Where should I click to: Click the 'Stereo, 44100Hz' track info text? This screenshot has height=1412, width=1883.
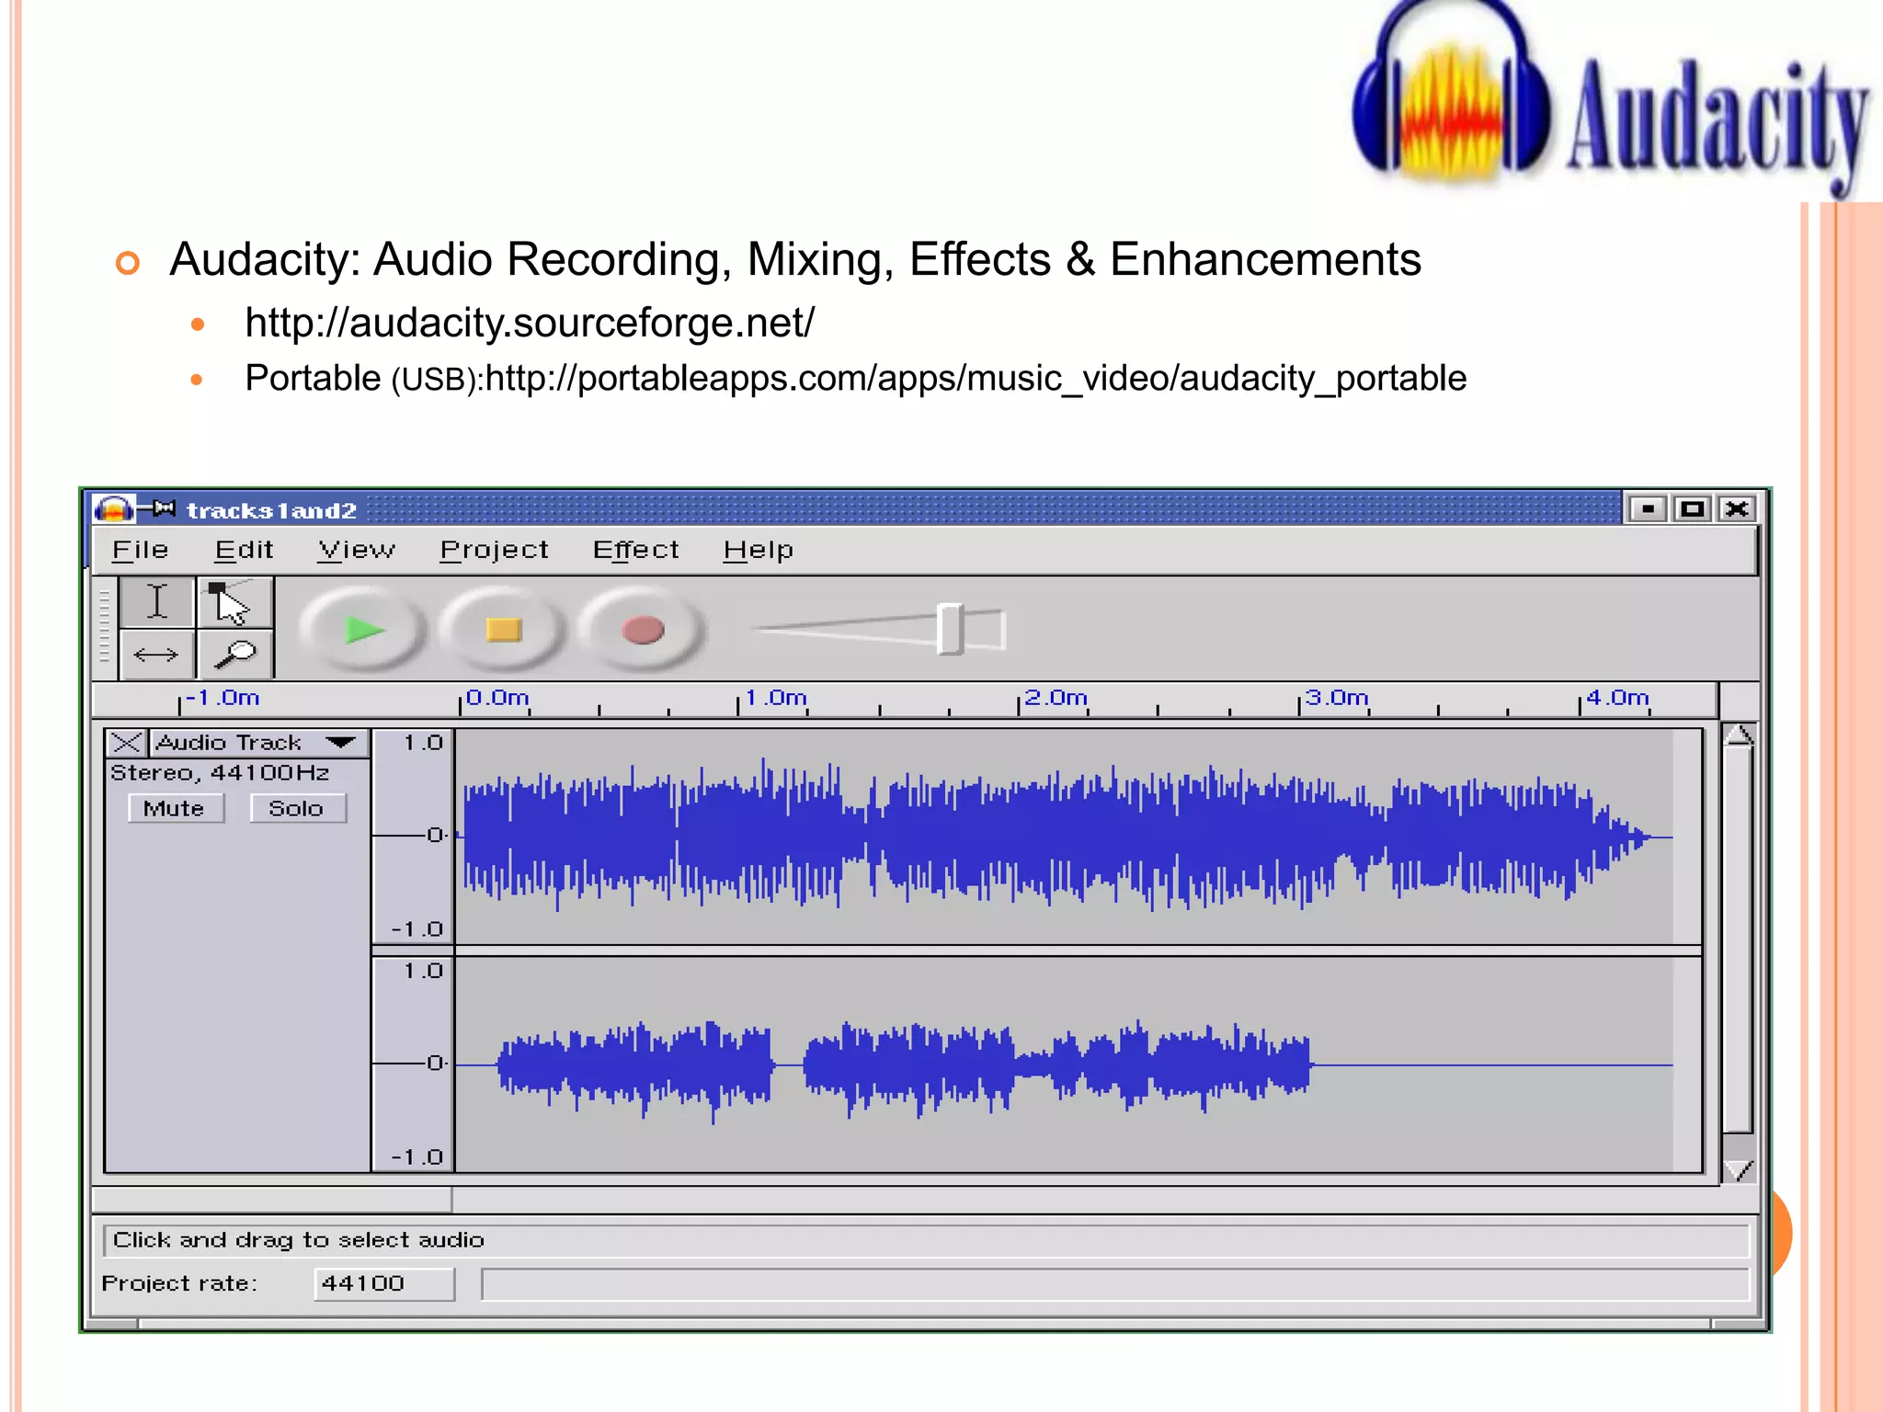coord(220,773)
